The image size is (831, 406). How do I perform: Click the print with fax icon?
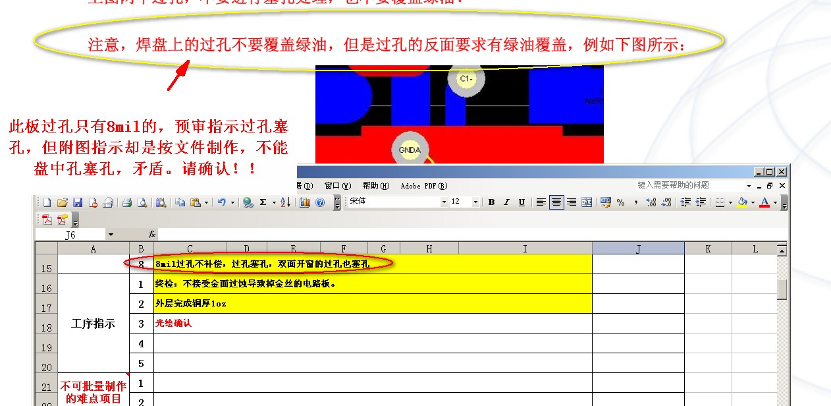107,202
